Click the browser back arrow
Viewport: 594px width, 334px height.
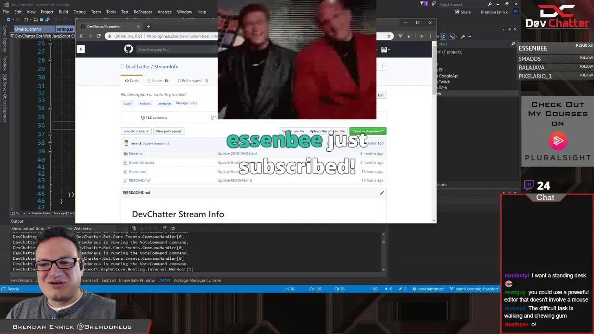point(81,36)
